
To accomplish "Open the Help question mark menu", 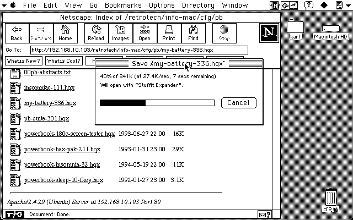I will [308, 5].
